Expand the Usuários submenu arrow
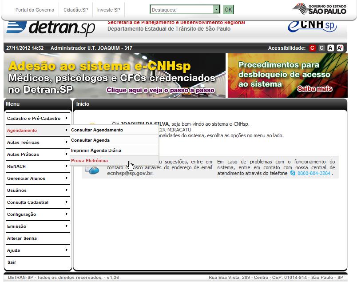The width and height of the screenshot is (357, 282). point(66,190)
